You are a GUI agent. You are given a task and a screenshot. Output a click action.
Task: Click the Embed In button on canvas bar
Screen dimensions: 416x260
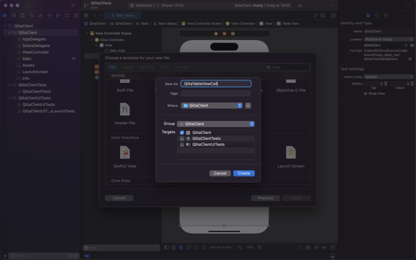point(332,247)
